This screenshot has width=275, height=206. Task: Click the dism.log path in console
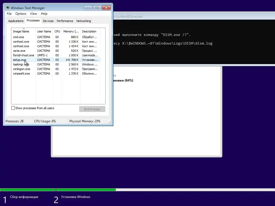[x=167, y=43]
